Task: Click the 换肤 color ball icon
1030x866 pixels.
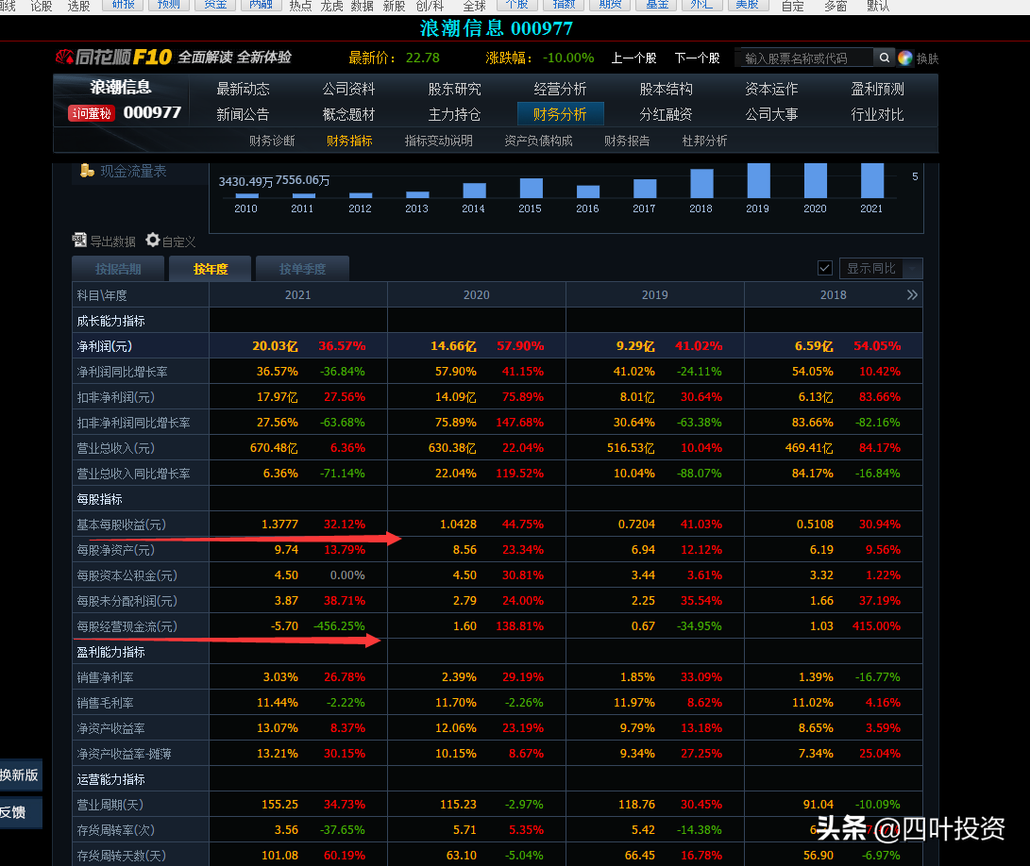Action: tap(905, 58)
